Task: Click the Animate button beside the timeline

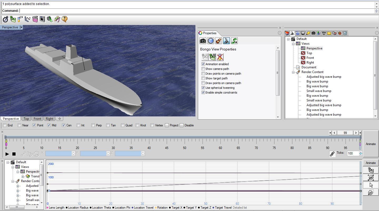Action: [371, 144]
